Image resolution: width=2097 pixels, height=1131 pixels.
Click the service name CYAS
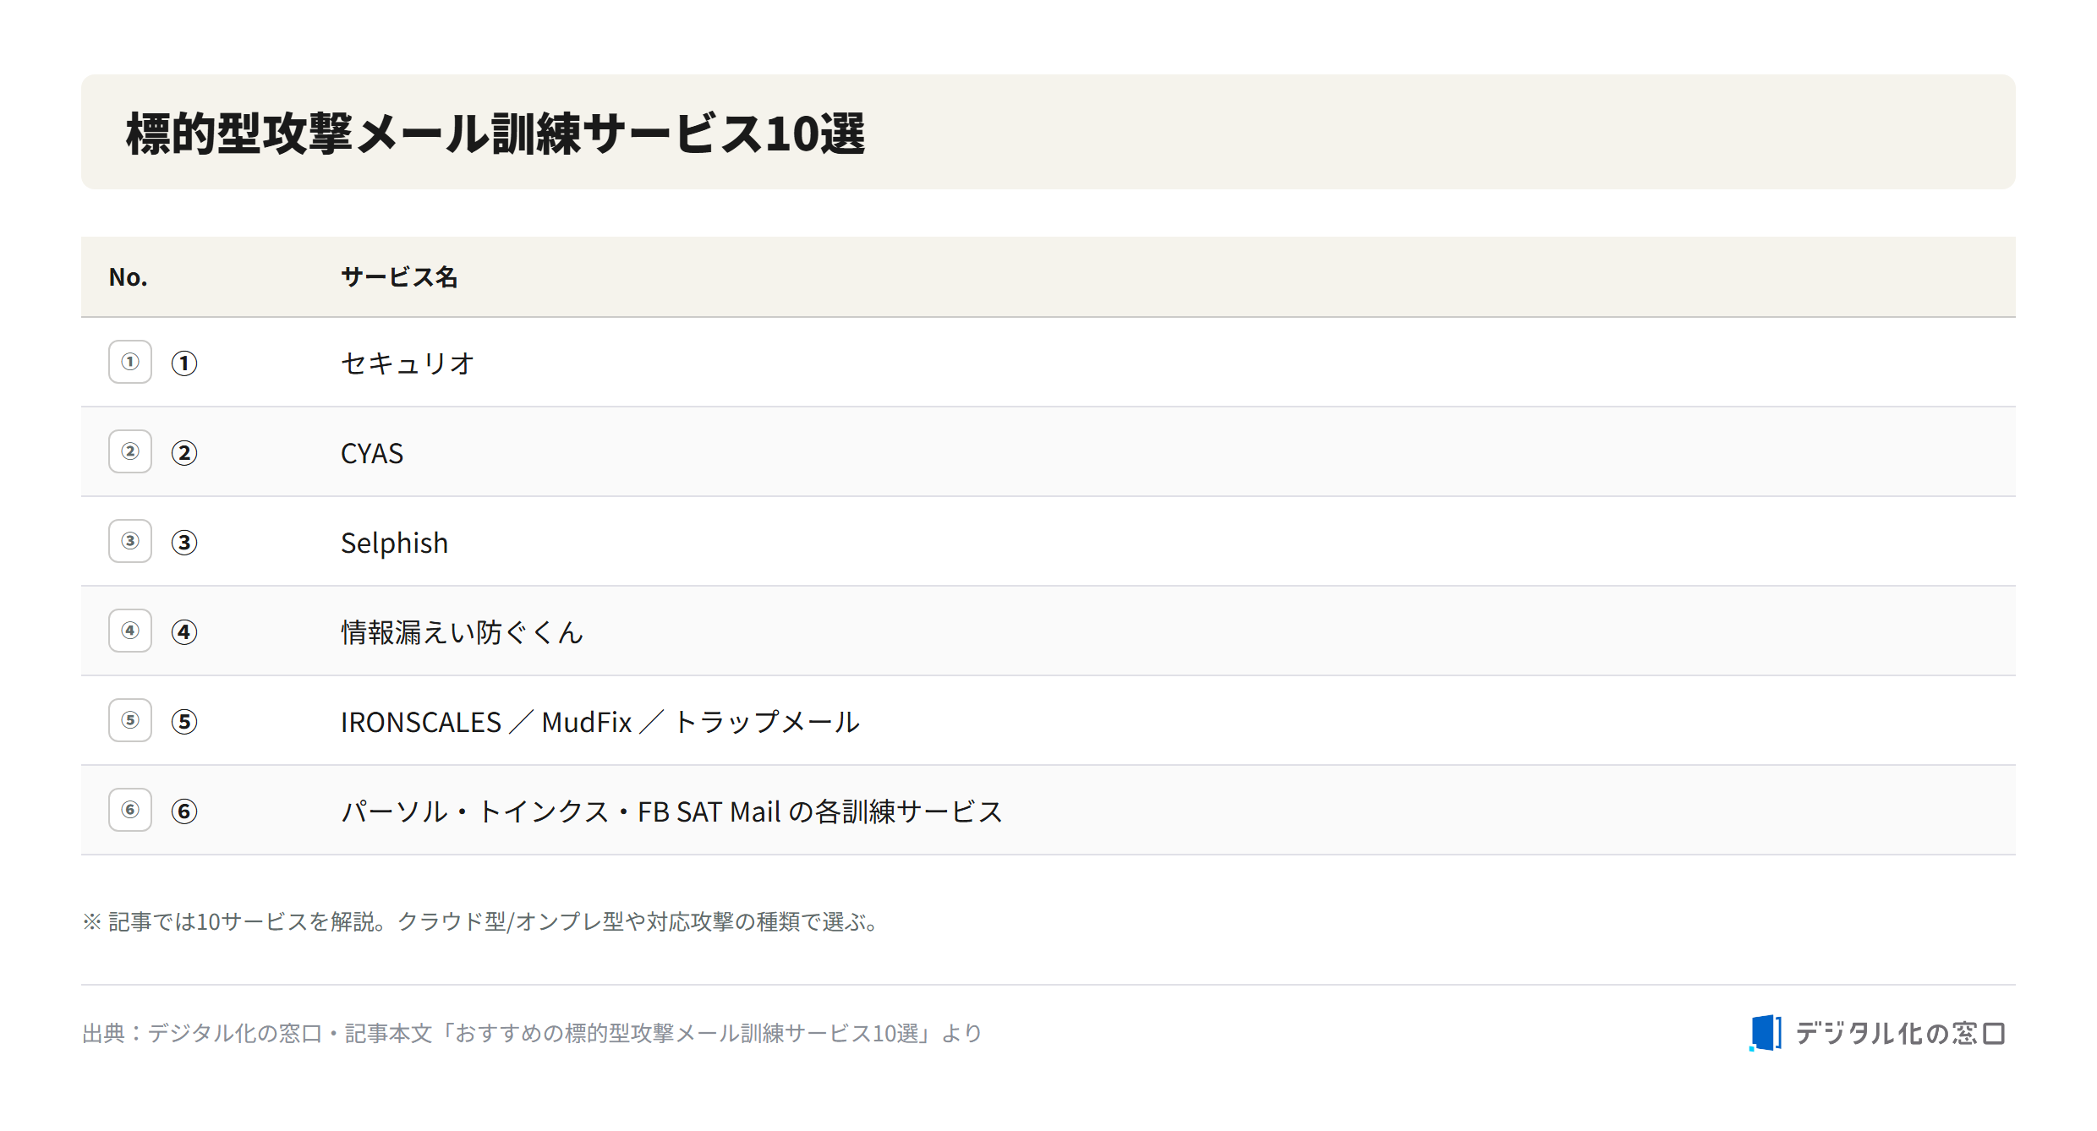point(372,453)
